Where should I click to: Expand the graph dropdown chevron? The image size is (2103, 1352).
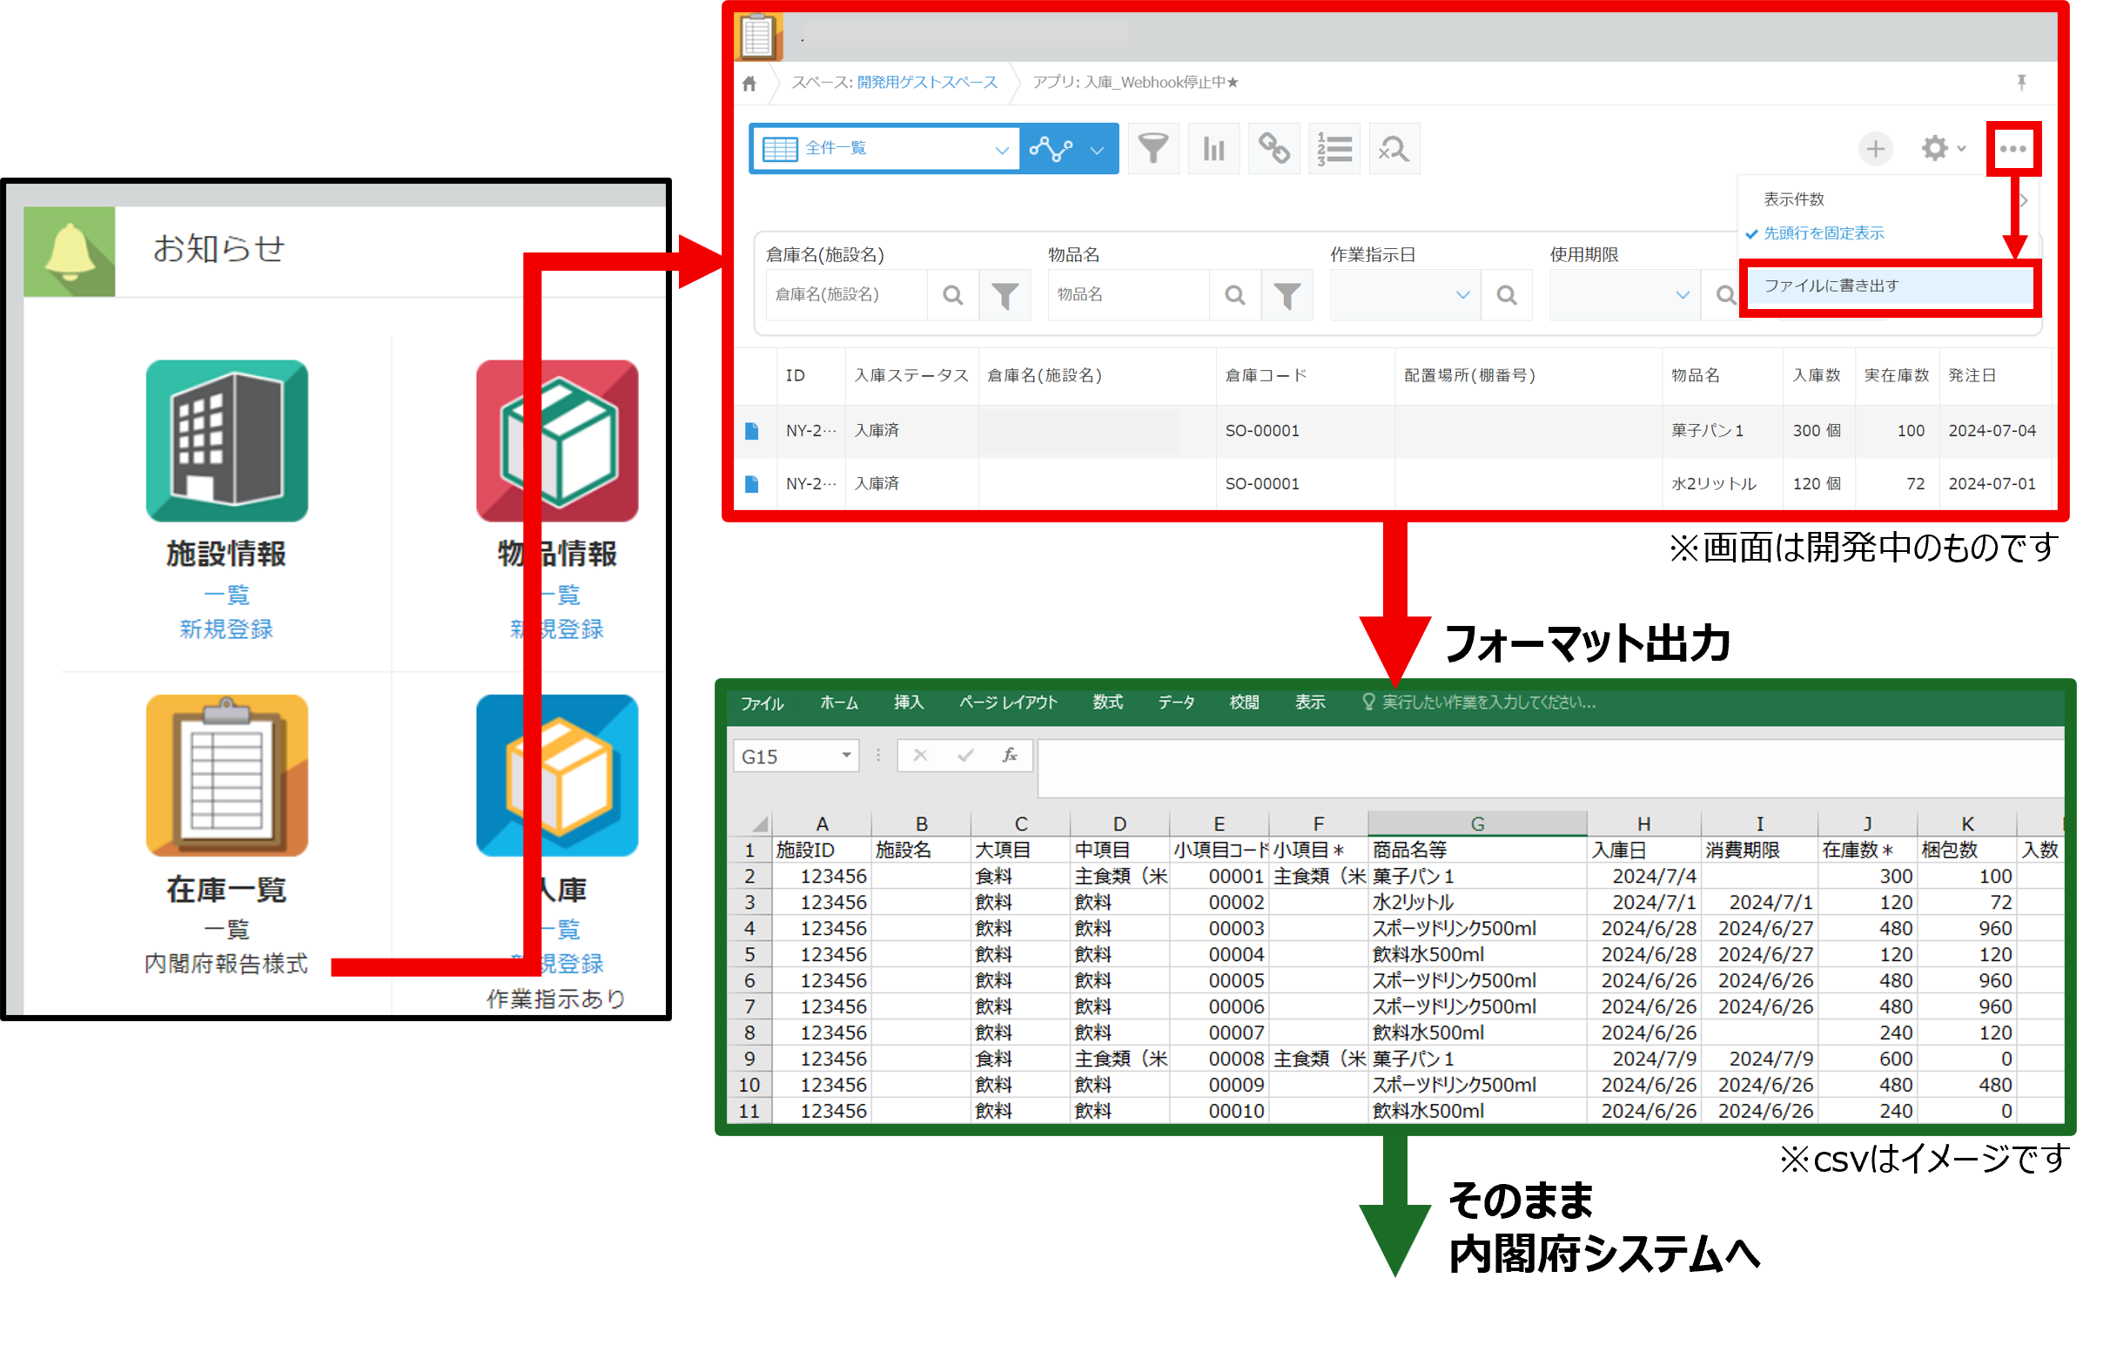coord(1096,150)
